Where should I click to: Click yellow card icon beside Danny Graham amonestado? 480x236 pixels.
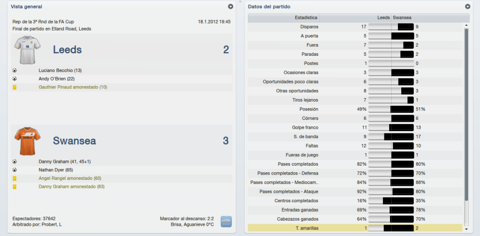15,186
